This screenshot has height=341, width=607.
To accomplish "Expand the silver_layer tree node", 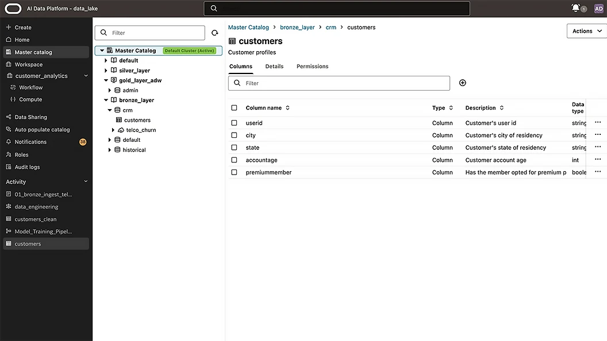I will pos(106,71).
